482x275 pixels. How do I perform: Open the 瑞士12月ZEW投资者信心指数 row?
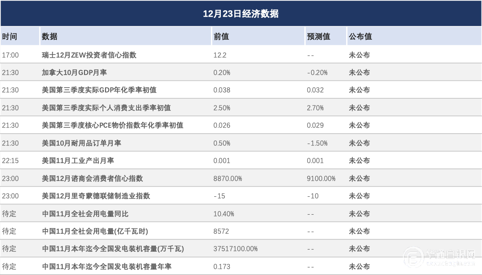pos(89,55)
